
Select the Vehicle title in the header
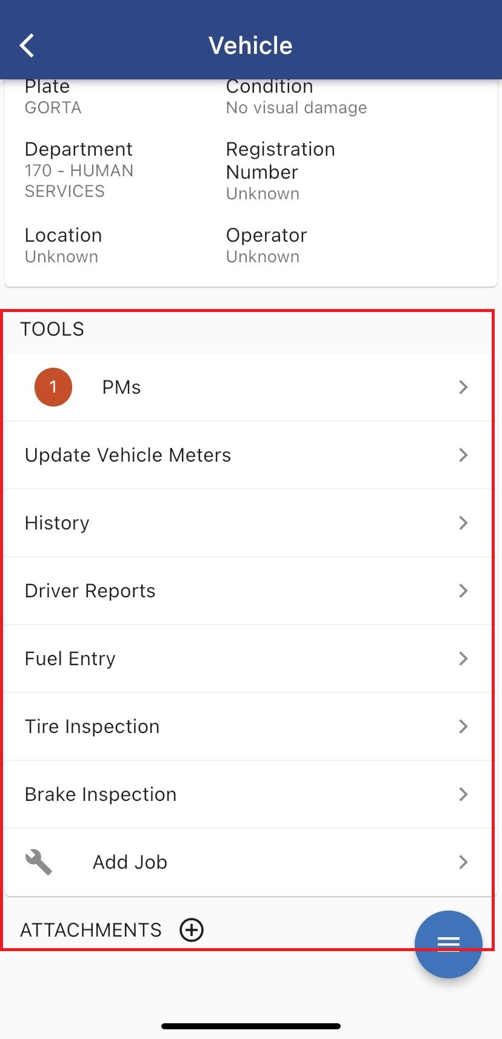[250, 45]
